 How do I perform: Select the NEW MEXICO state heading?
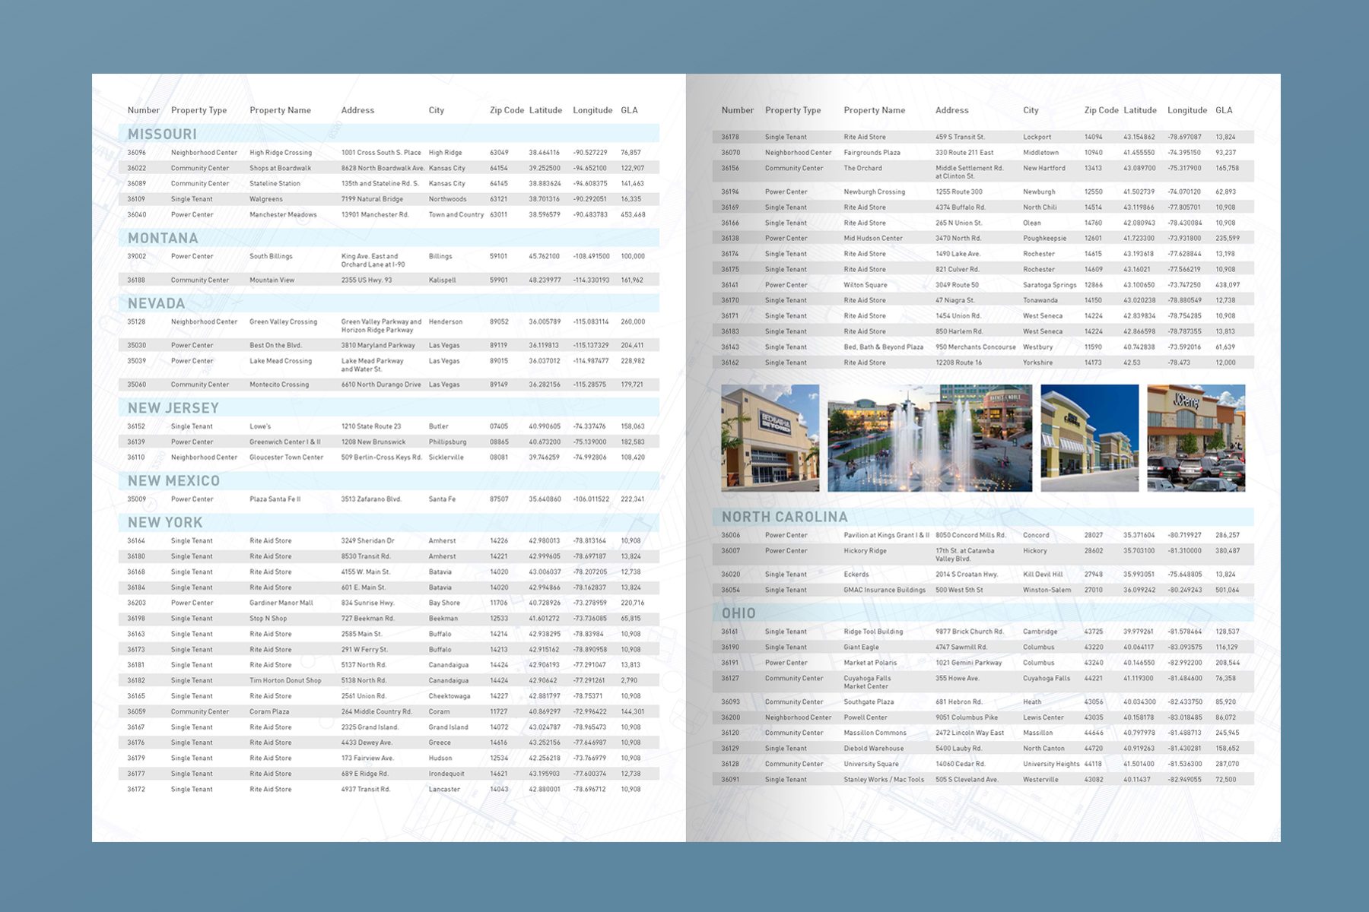173,481
